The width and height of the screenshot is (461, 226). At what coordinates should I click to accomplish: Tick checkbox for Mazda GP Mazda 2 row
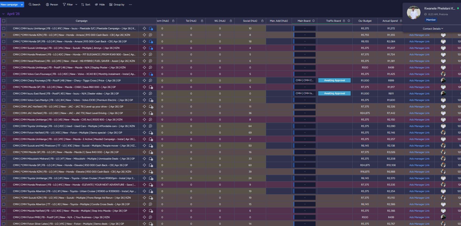point(4,152)
